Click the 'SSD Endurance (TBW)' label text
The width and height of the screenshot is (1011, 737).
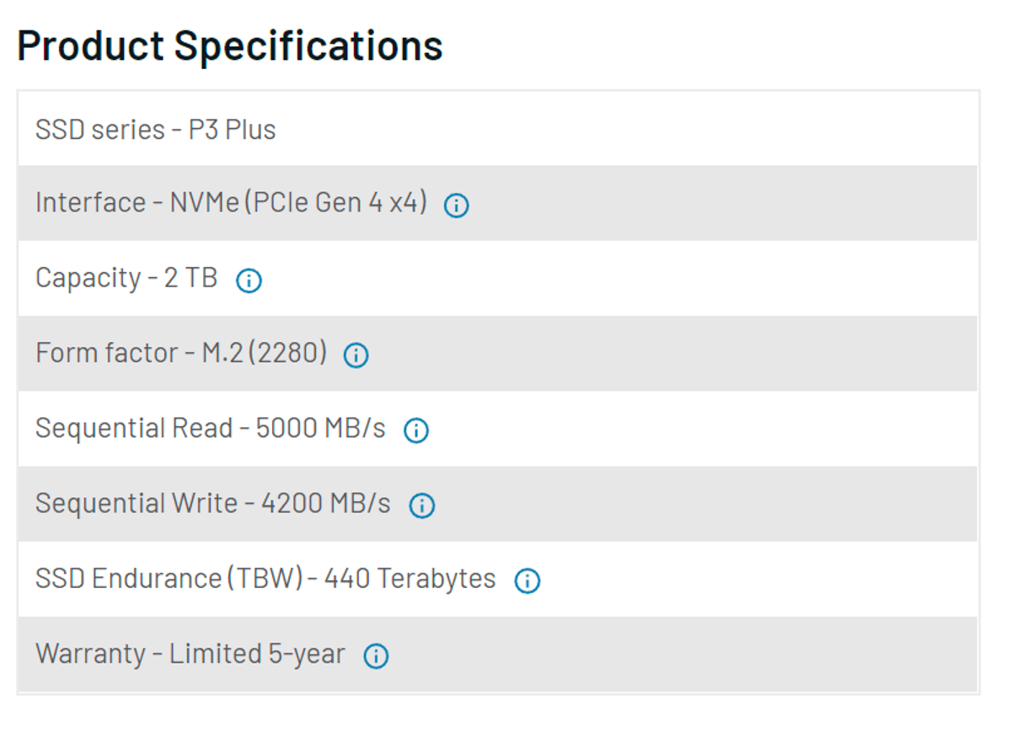coord(168,579)
